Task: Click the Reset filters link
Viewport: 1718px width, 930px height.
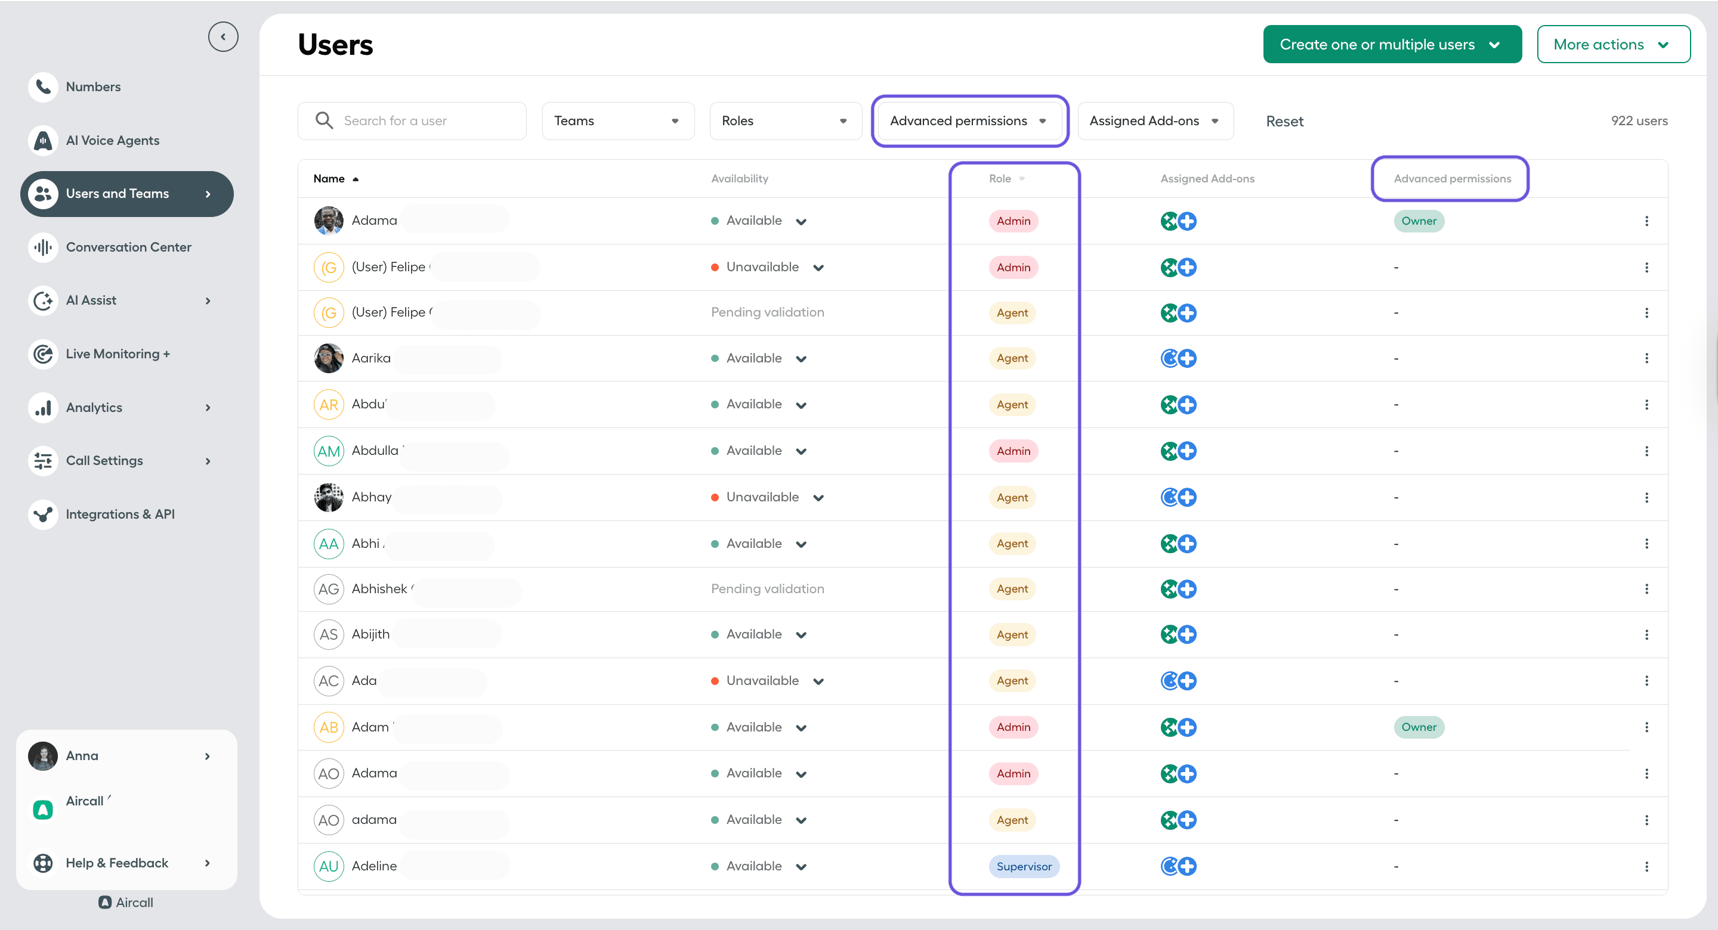Action: (1284, 120)
